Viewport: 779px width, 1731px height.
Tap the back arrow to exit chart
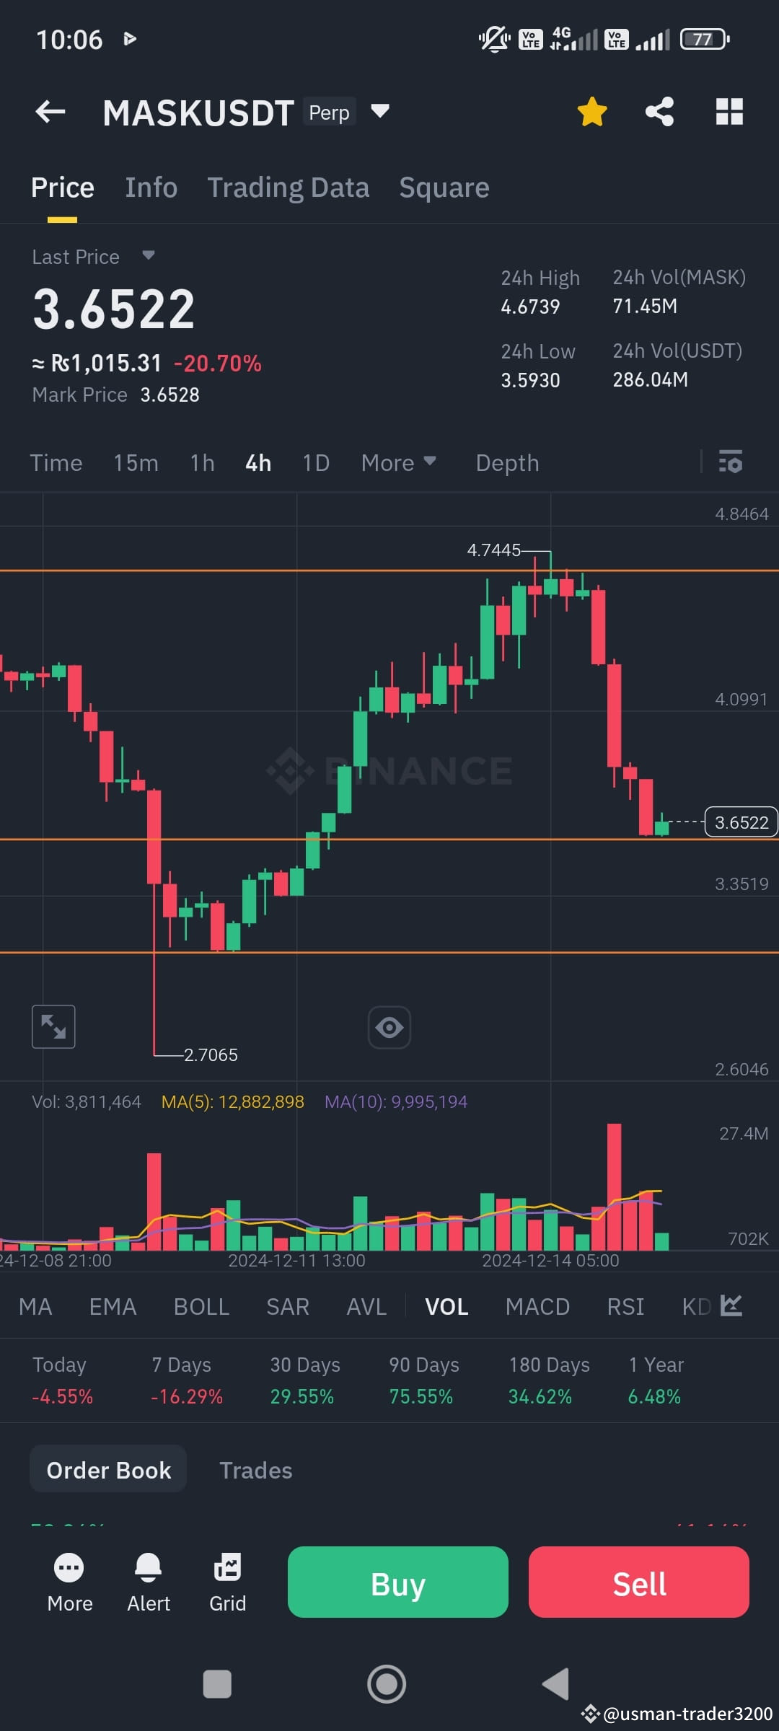tap(49, 112)
